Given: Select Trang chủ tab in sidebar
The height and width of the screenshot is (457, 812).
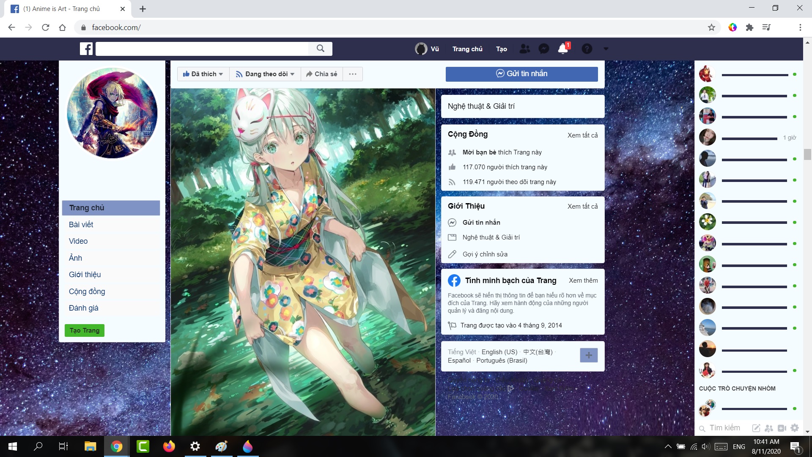Looking at the screenshot, I should 111,208.
